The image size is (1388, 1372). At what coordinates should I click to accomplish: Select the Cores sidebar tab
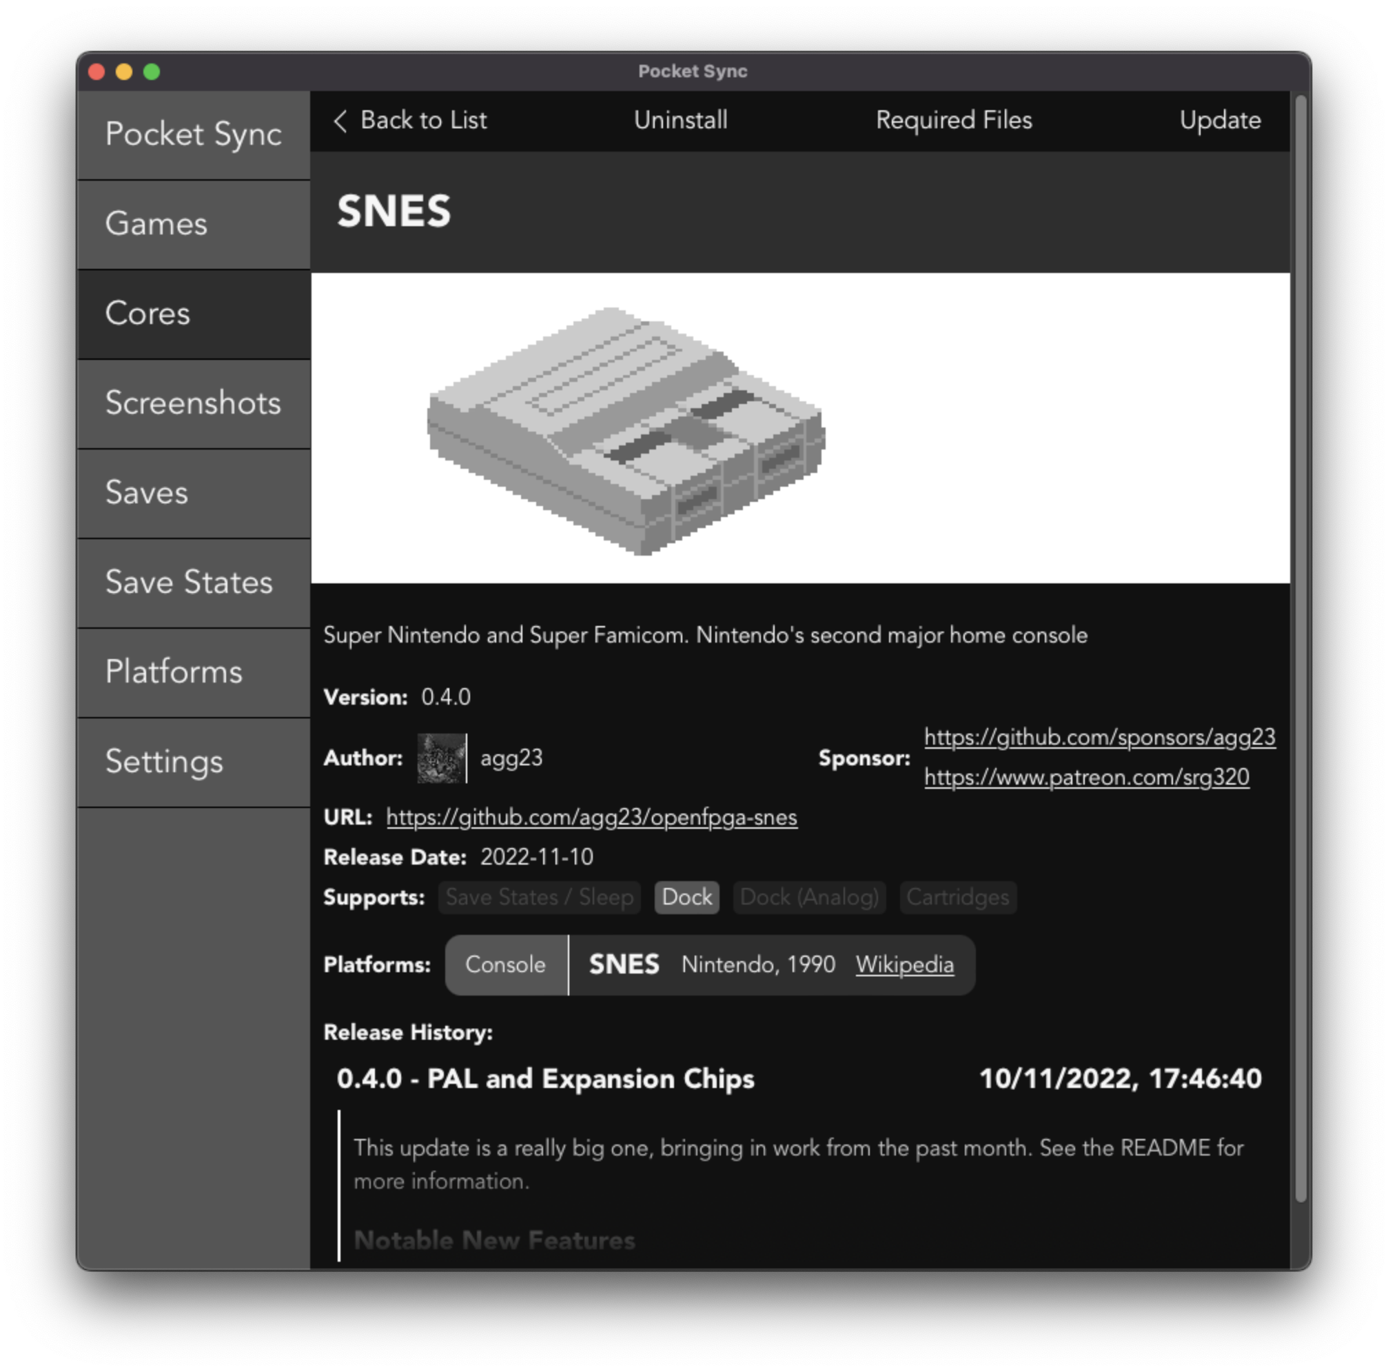[x=194, y=314]
